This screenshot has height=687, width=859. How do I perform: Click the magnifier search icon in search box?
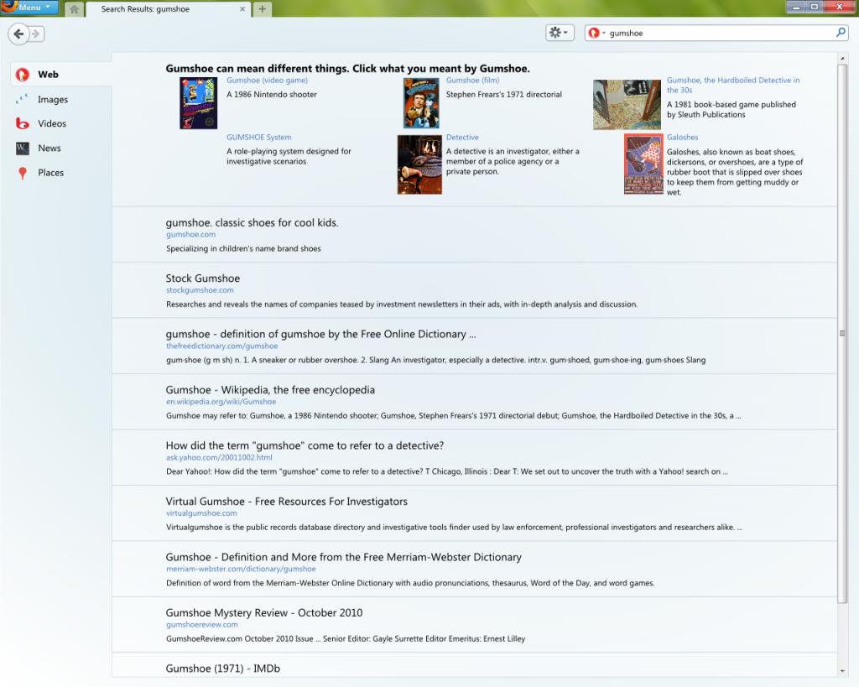pos(841,33)
